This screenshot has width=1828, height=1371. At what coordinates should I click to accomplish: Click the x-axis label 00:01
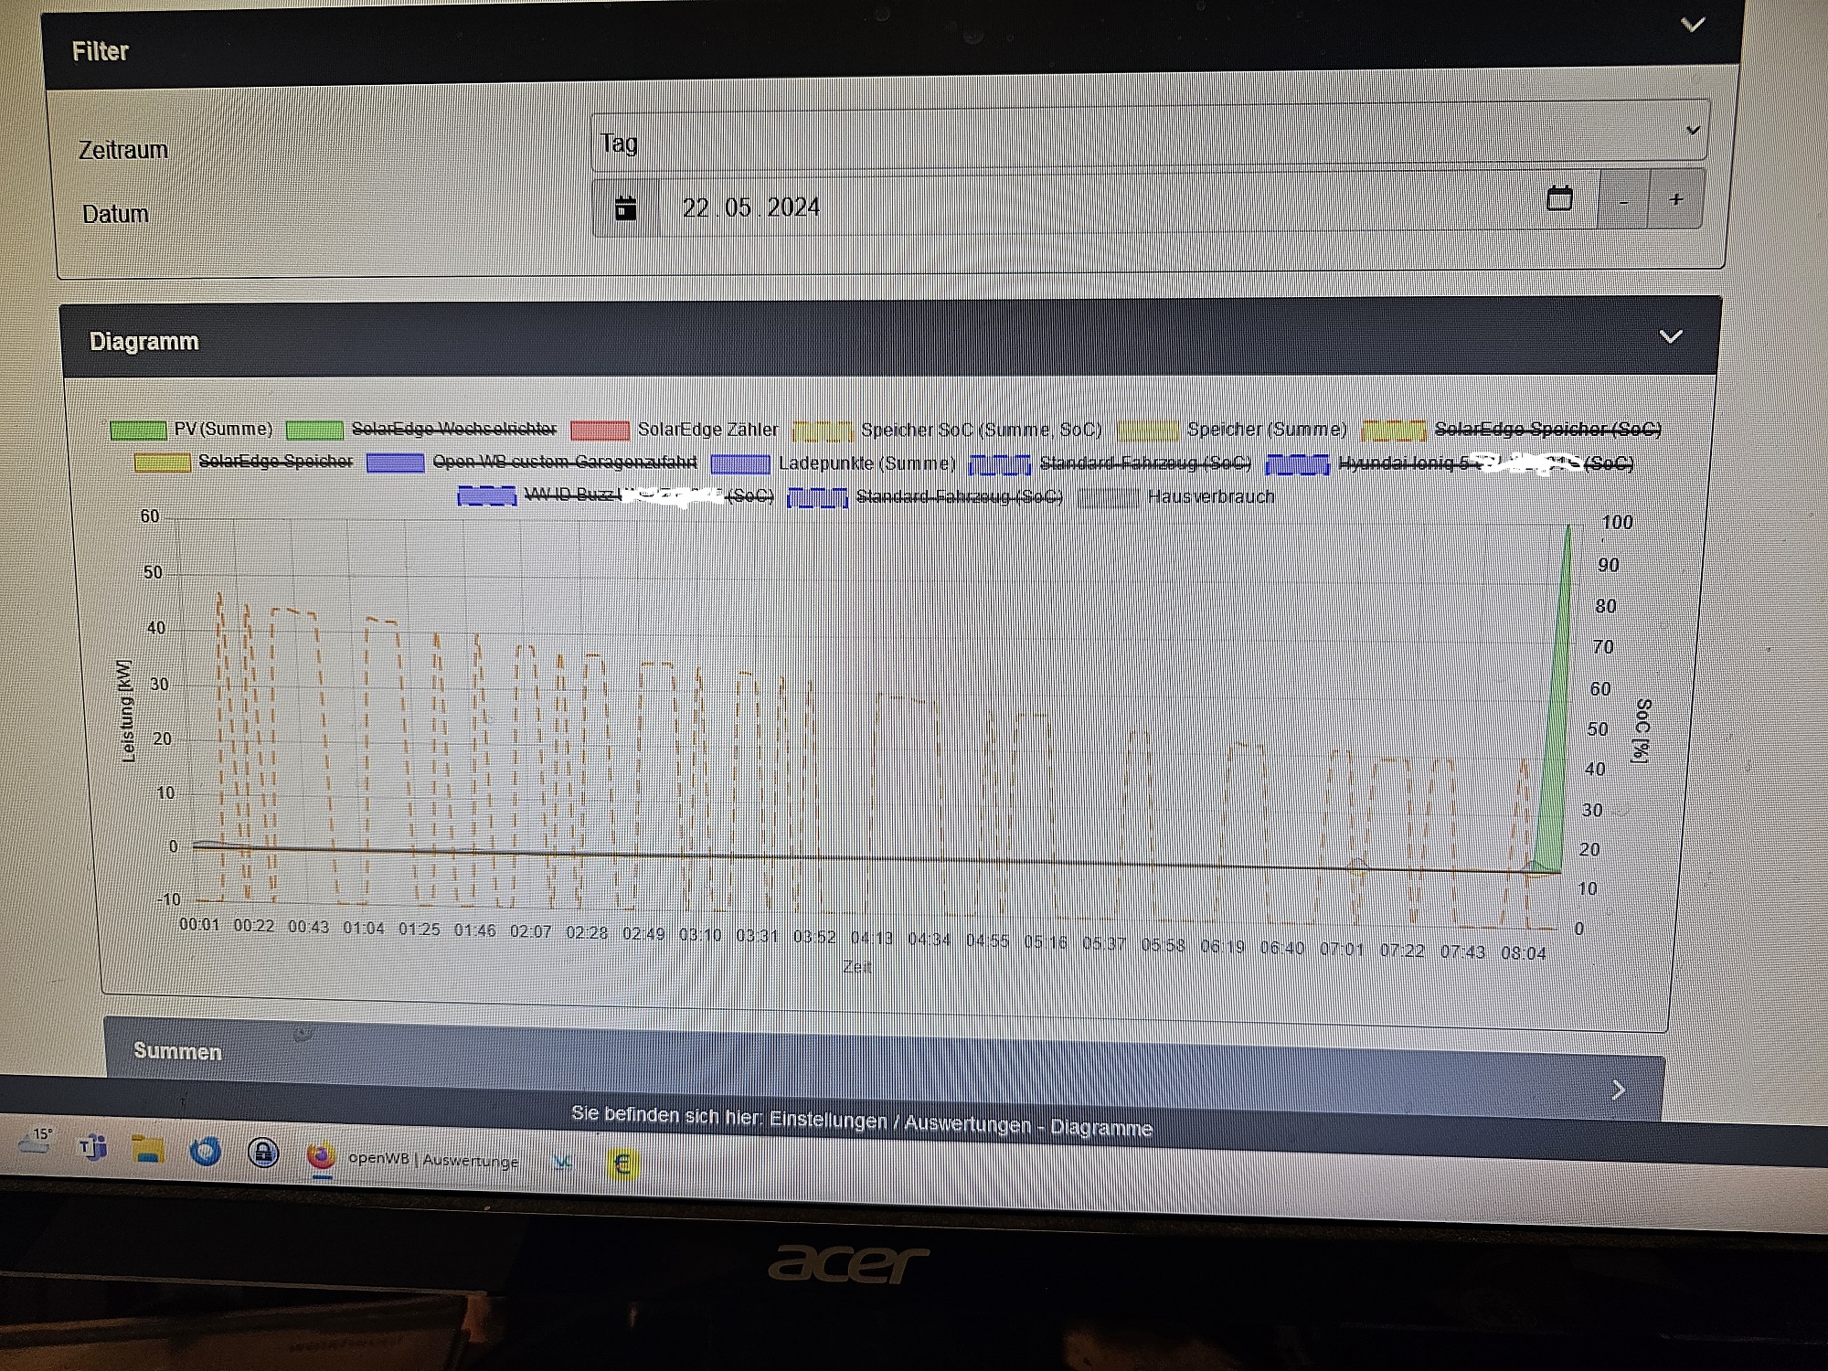[199, 925]
